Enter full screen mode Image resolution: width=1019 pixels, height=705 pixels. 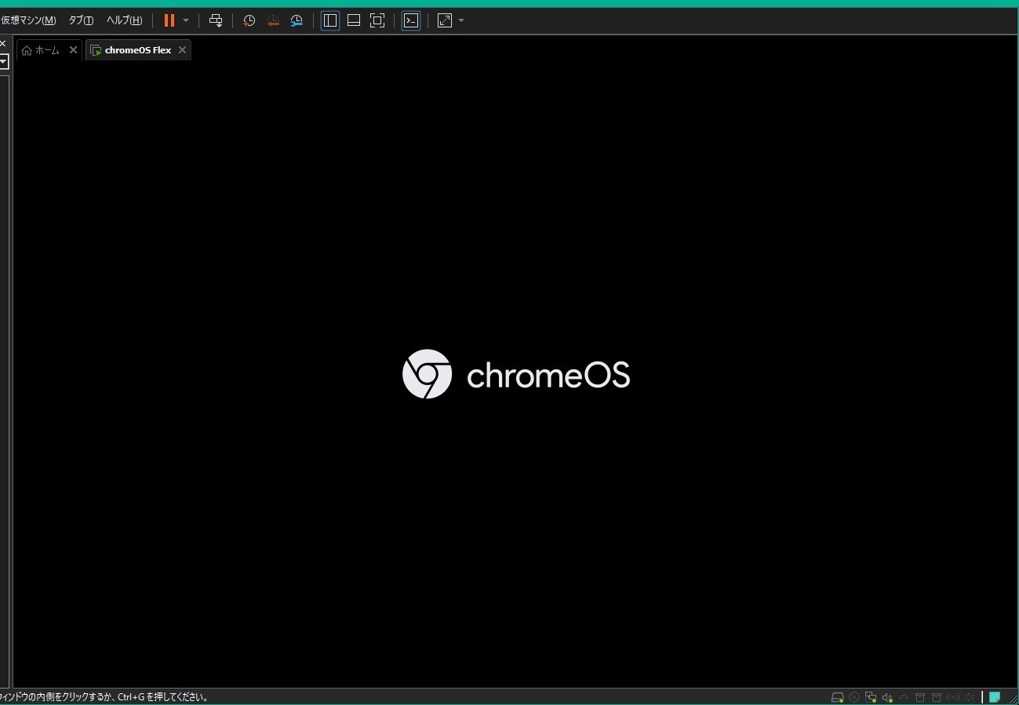(x=377, y=20)
